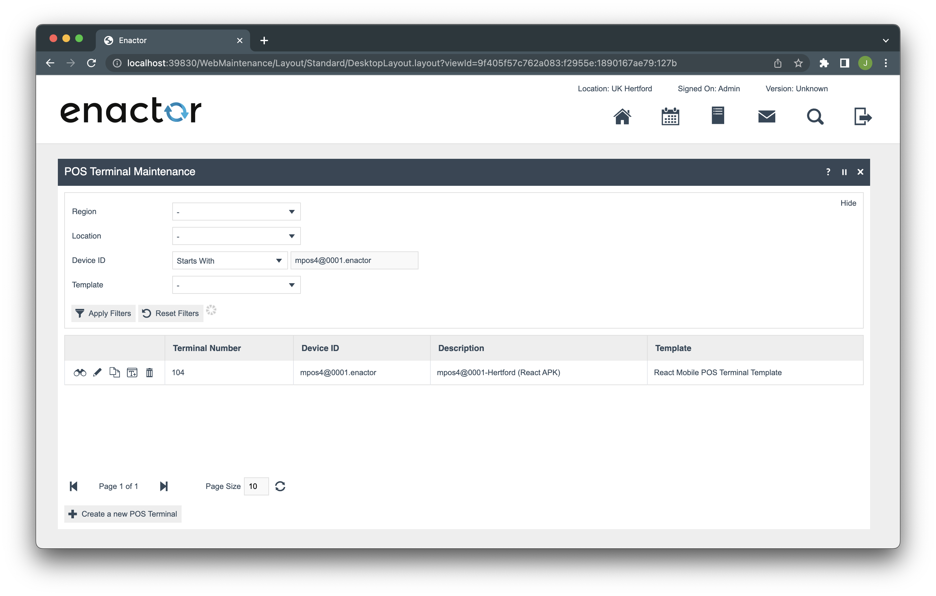Open the browser tab list chevron
This screenshot has height=596, width=936.
click(x=886, y=41)
